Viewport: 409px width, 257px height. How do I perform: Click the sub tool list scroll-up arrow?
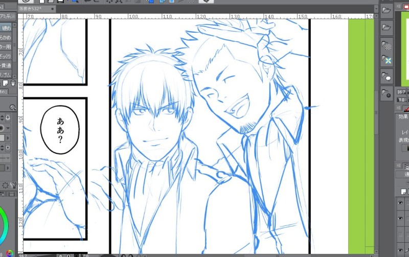(x=15, y=25)
